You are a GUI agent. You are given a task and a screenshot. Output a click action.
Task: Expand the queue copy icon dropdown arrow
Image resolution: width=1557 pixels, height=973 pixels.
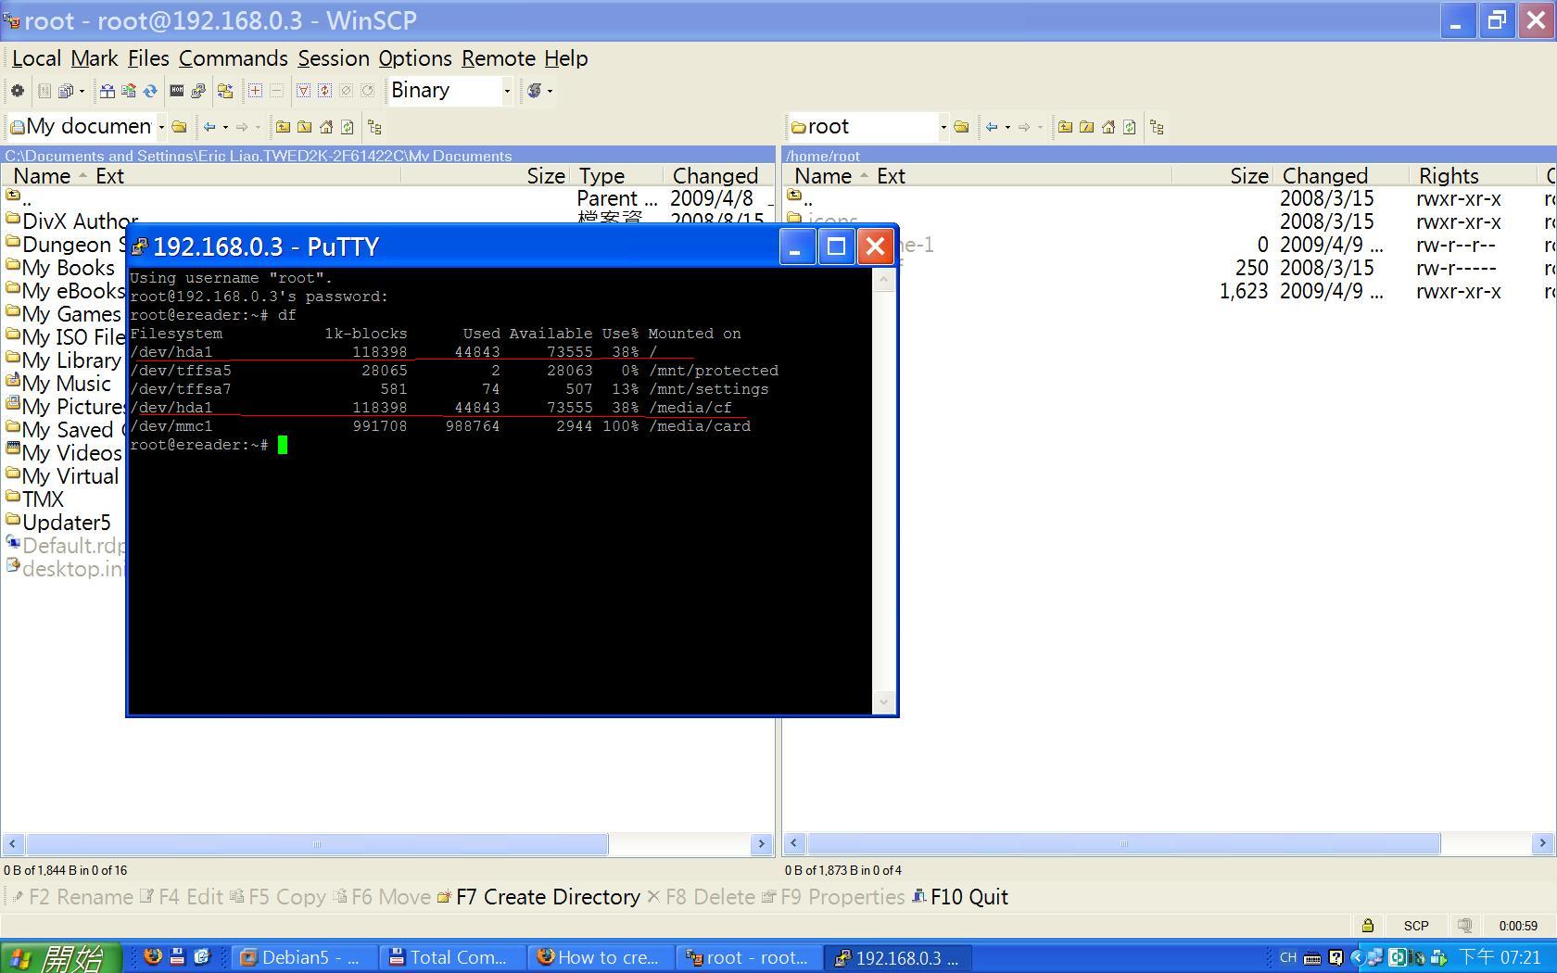[82, 91]
